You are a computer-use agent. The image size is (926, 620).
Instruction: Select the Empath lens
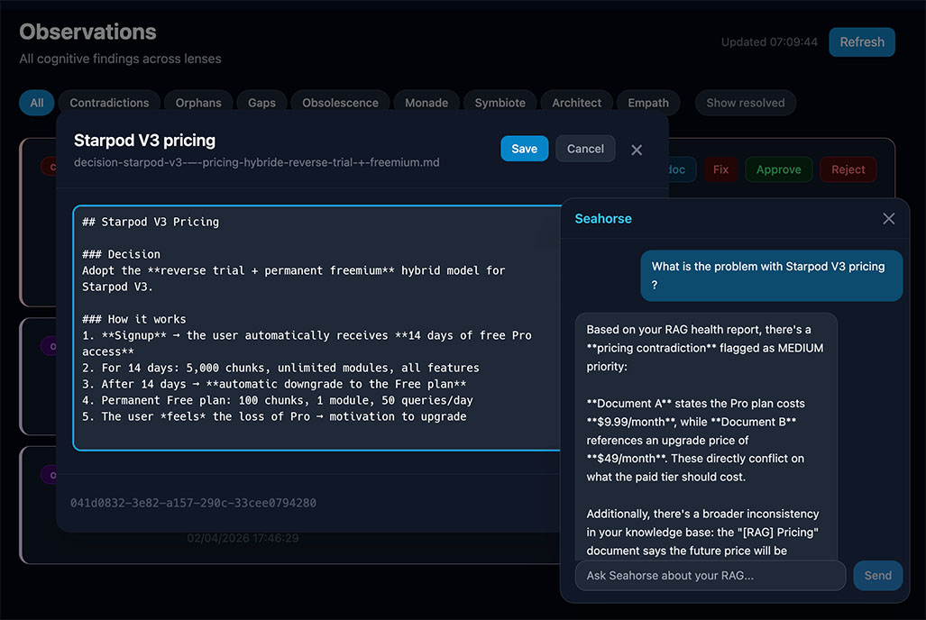click(x=648, y=103)
